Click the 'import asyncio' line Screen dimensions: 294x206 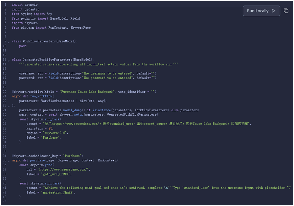(x=25, y=5)
